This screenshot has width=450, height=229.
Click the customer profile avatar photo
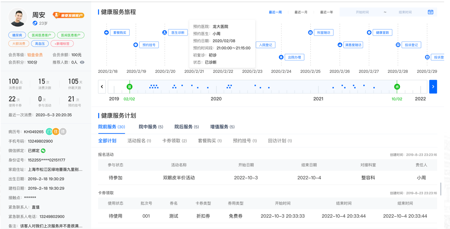[18, 17]
